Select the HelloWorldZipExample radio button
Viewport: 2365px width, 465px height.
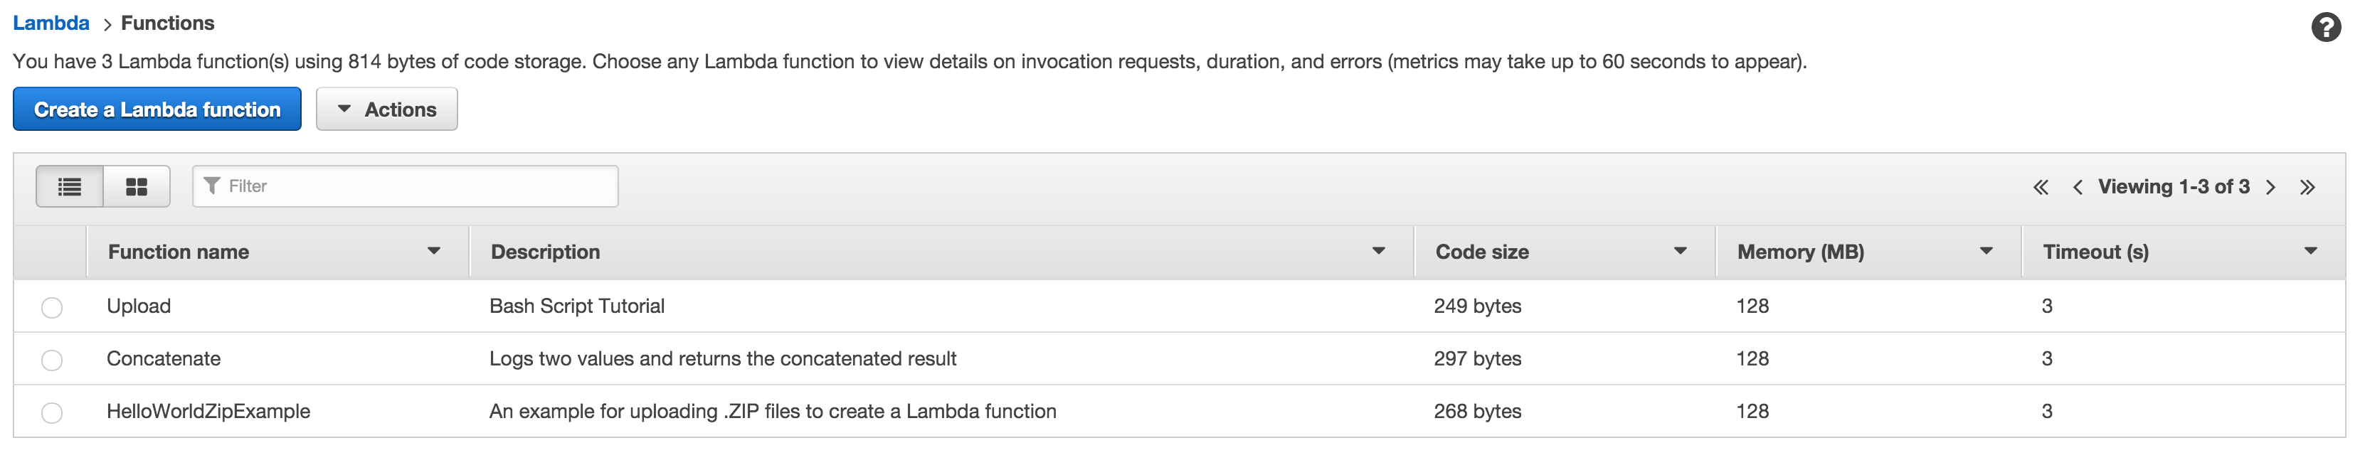point(51,412)
